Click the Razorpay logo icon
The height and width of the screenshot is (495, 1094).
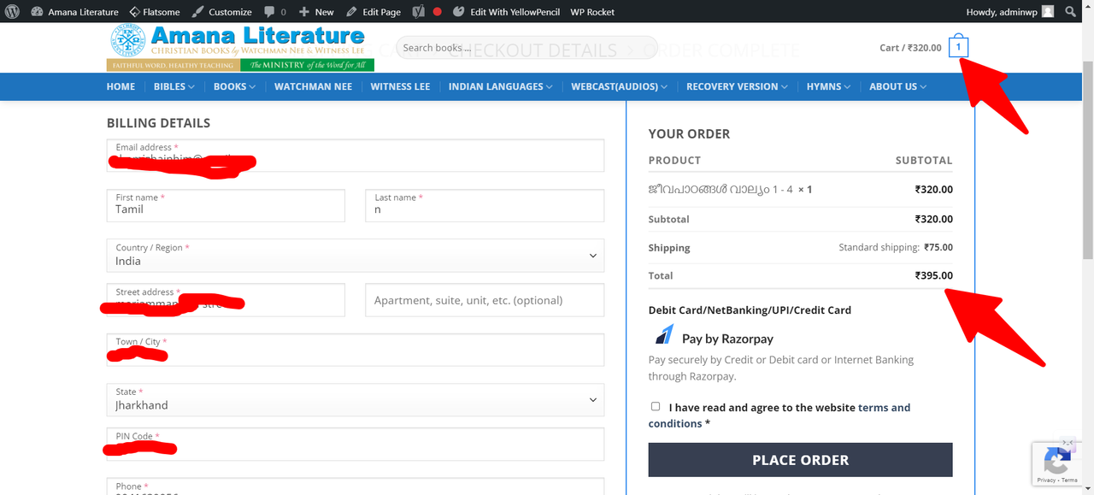click(664, 334)
